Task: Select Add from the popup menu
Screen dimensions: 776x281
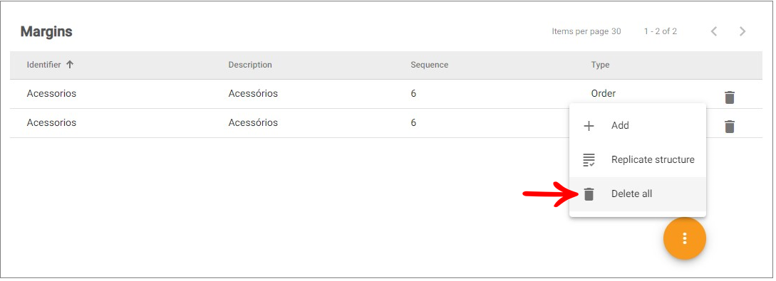Action: pos(638,125)
